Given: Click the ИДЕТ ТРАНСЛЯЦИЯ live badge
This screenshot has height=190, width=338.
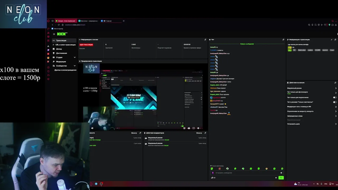Looking at the screenshot, I should tap(86, 45).
